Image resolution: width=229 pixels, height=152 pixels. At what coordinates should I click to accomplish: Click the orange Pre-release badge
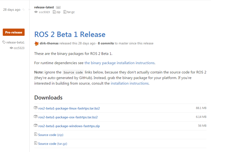[14, 32]
